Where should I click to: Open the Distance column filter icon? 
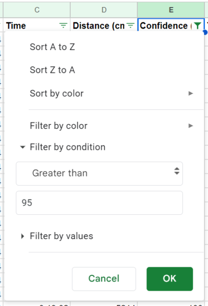[130, 25]
